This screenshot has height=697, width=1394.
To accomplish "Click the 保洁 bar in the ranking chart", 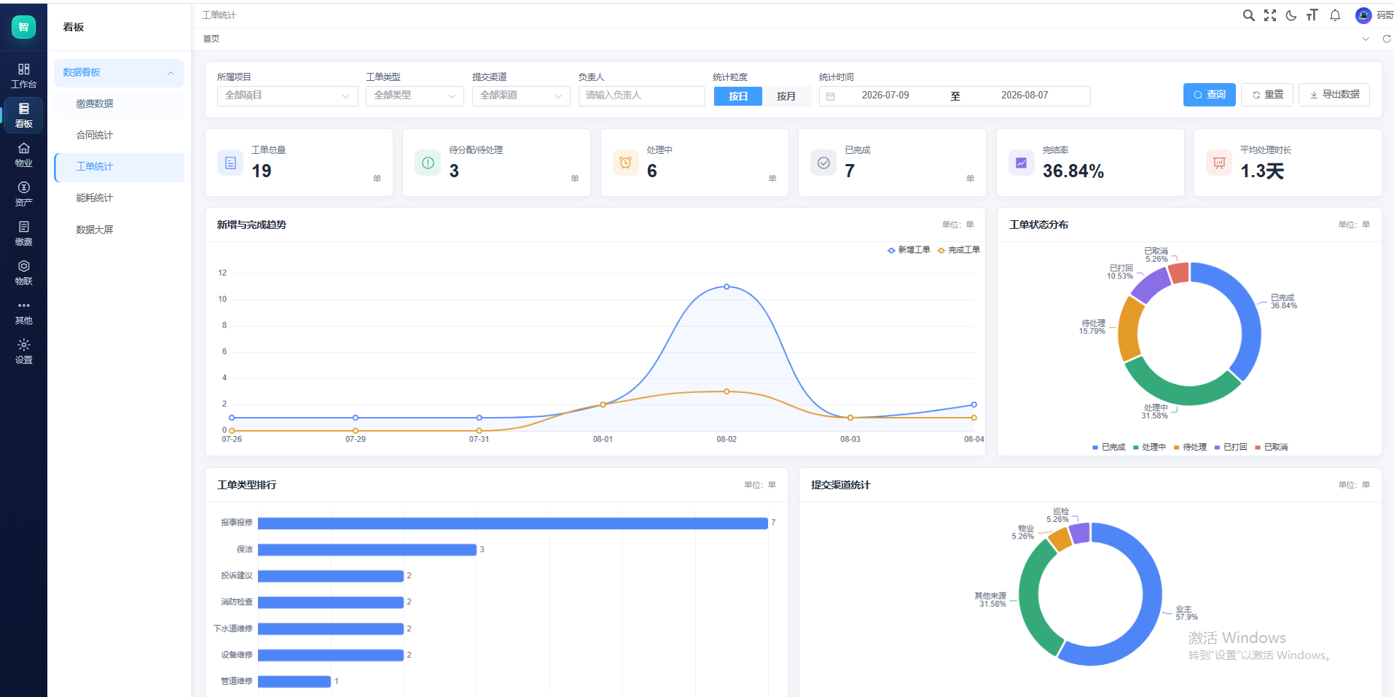I will (x=367, y=550).
